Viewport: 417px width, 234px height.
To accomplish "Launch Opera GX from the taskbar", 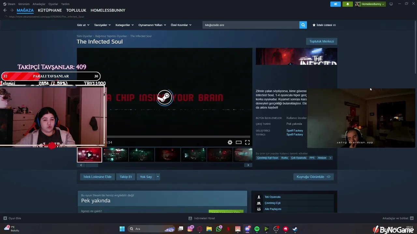I will click(200, 229).
